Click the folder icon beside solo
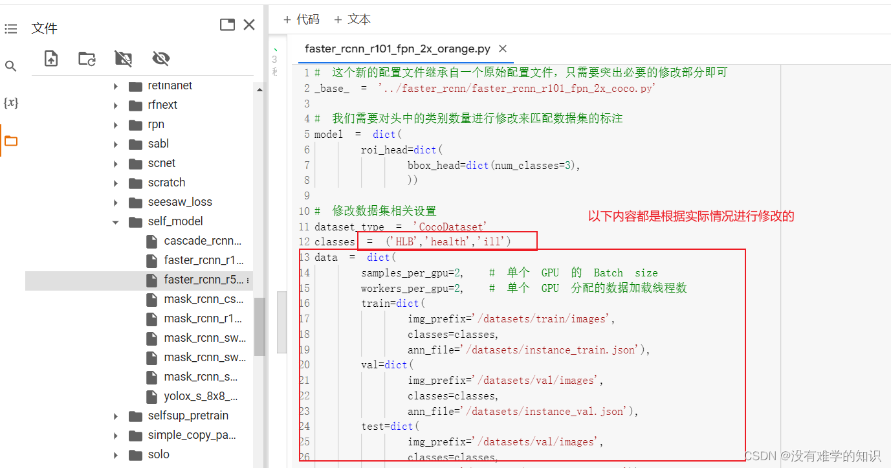The width and height of the screenshot is (891, 468). click(135, 455)
